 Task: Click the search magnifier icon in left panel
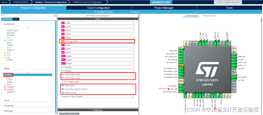(3, 15)
